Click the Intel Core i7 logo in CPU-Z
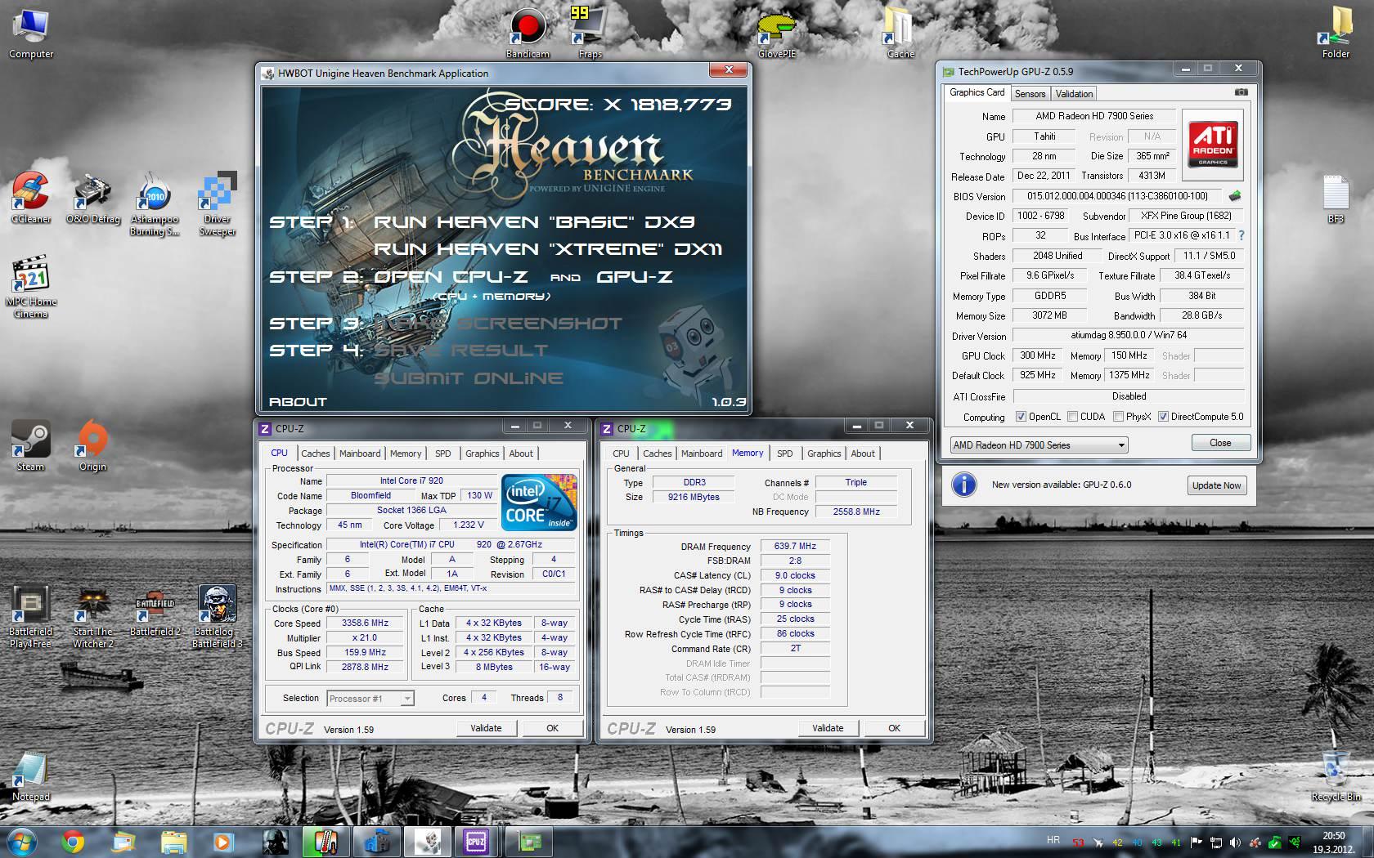The image size is (1374, 858). point(539,502)
